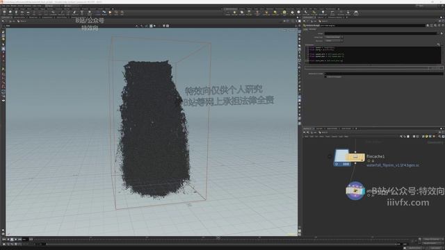Add a Point Light from the shelf

click(x=234, y=12)
